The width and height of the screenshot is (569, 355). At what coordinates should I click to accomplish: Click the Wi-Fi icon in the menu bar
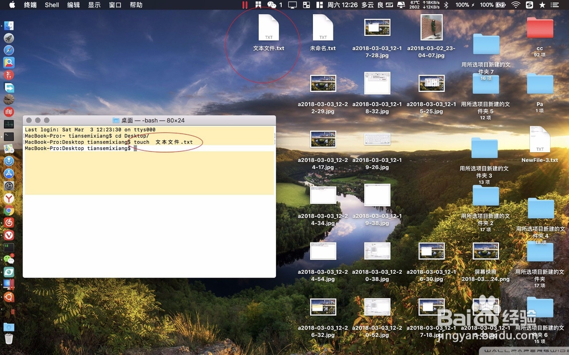(514, 5)
